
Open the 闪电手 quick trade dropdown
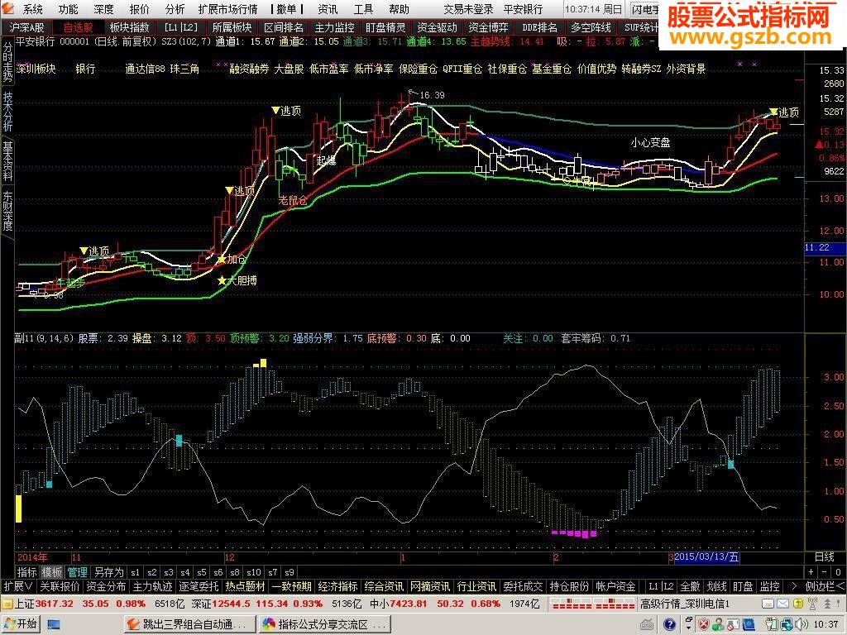click(x=645, y=9)
